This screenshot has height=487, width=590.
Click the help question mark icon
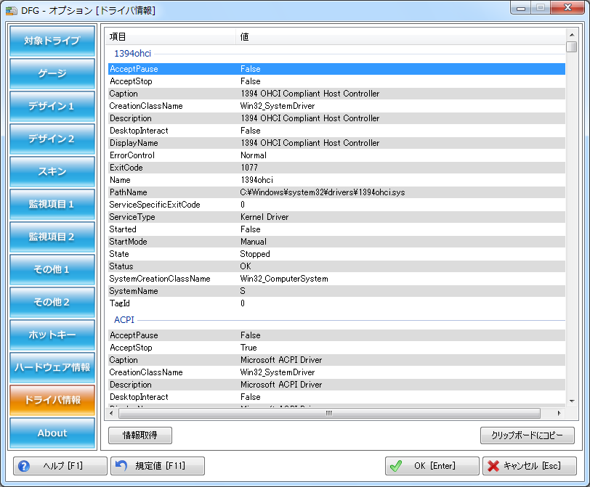pos(24,466)
